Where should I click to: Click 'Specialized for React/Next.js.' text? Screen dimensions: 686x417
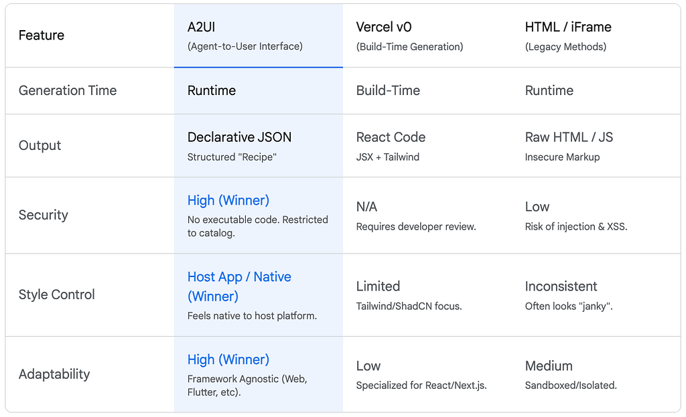[421, 386]
